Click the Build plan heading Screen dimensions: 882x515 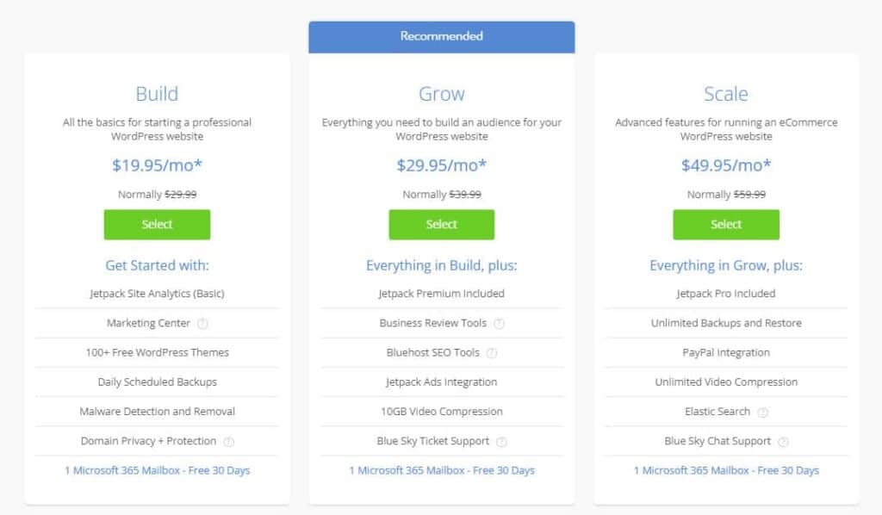tap(157, 93)
